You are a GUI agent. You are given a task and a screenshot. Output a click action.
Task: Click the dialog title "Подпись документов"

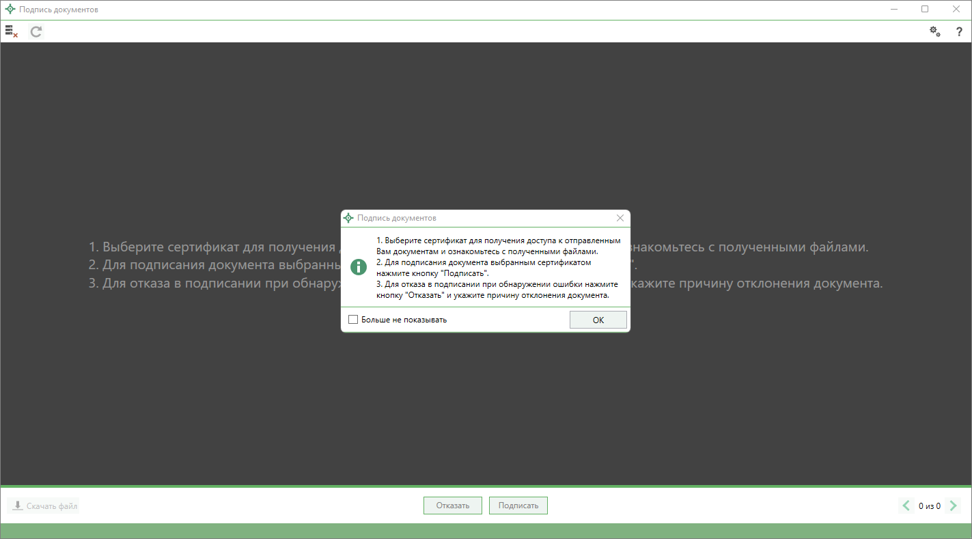click(396, 218)
